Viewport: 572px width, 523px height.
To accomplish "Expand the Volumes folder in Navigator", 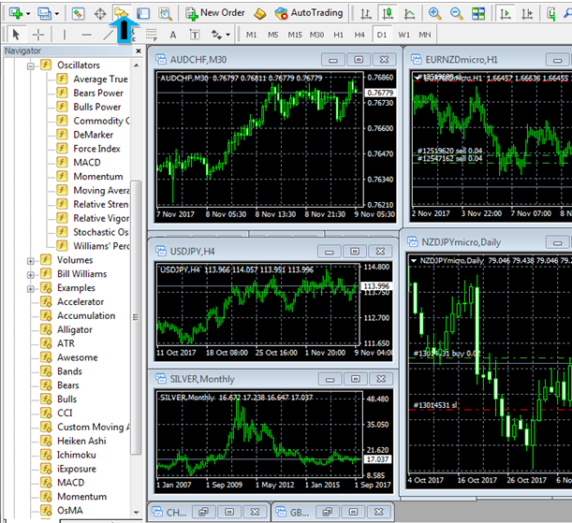I will click(31, 260).
